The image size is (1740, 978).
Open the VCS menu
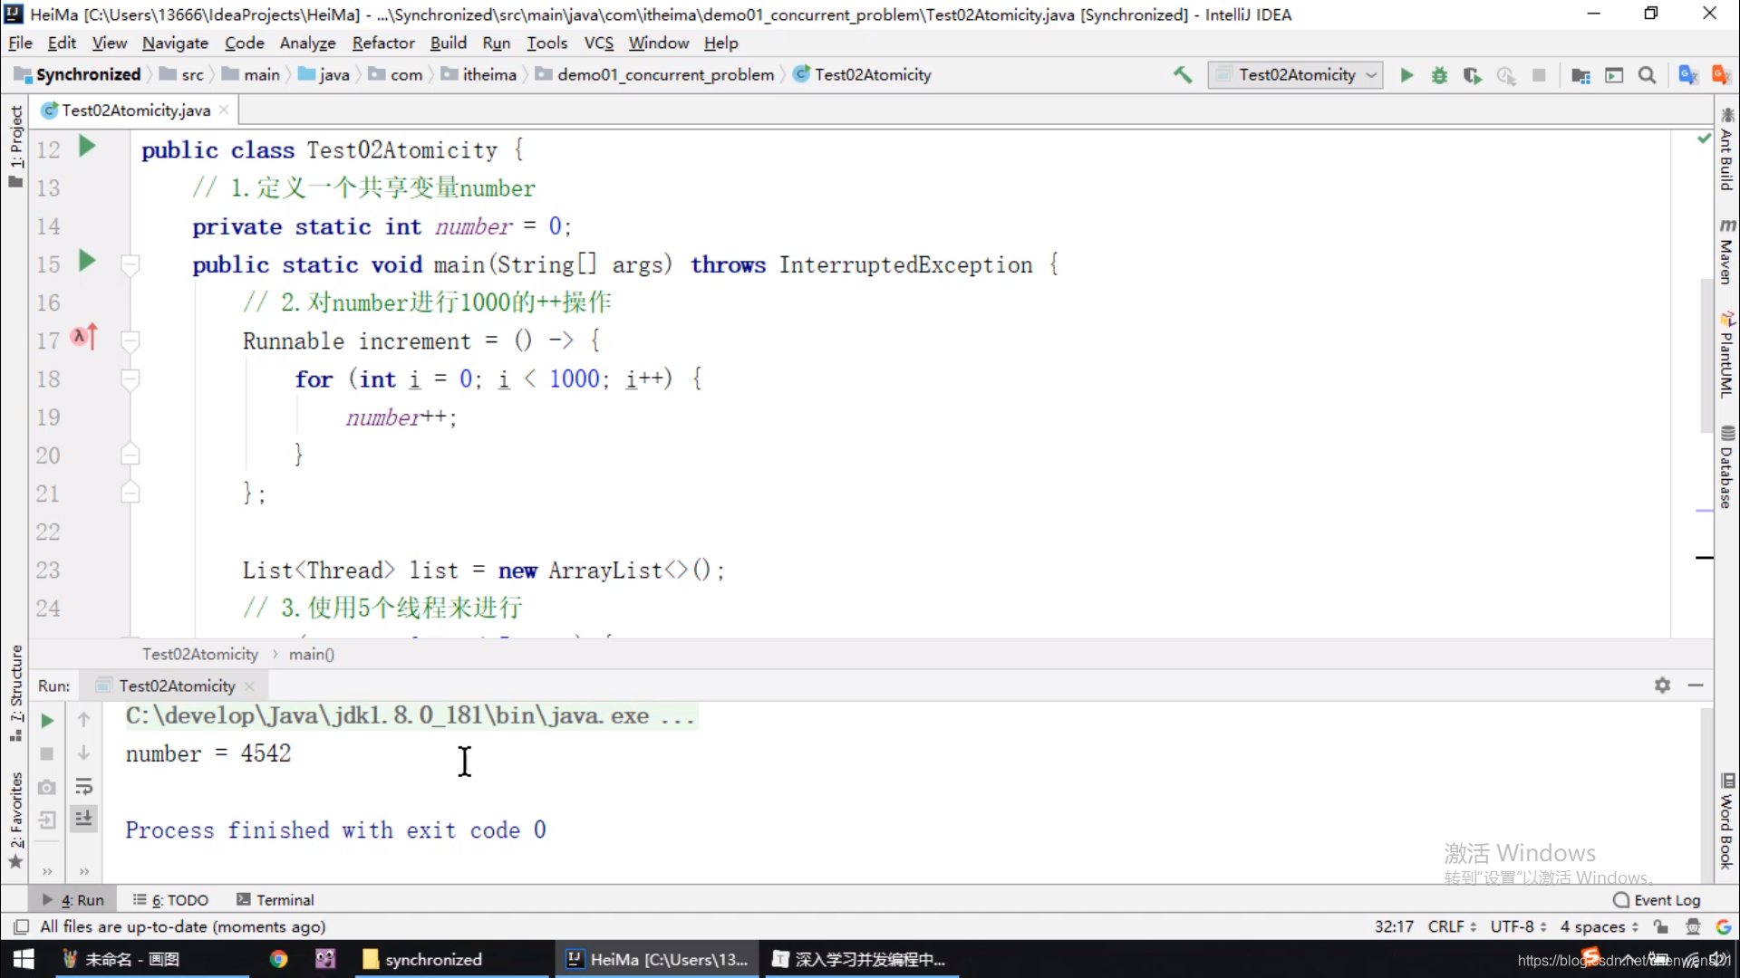click(598, 43)
